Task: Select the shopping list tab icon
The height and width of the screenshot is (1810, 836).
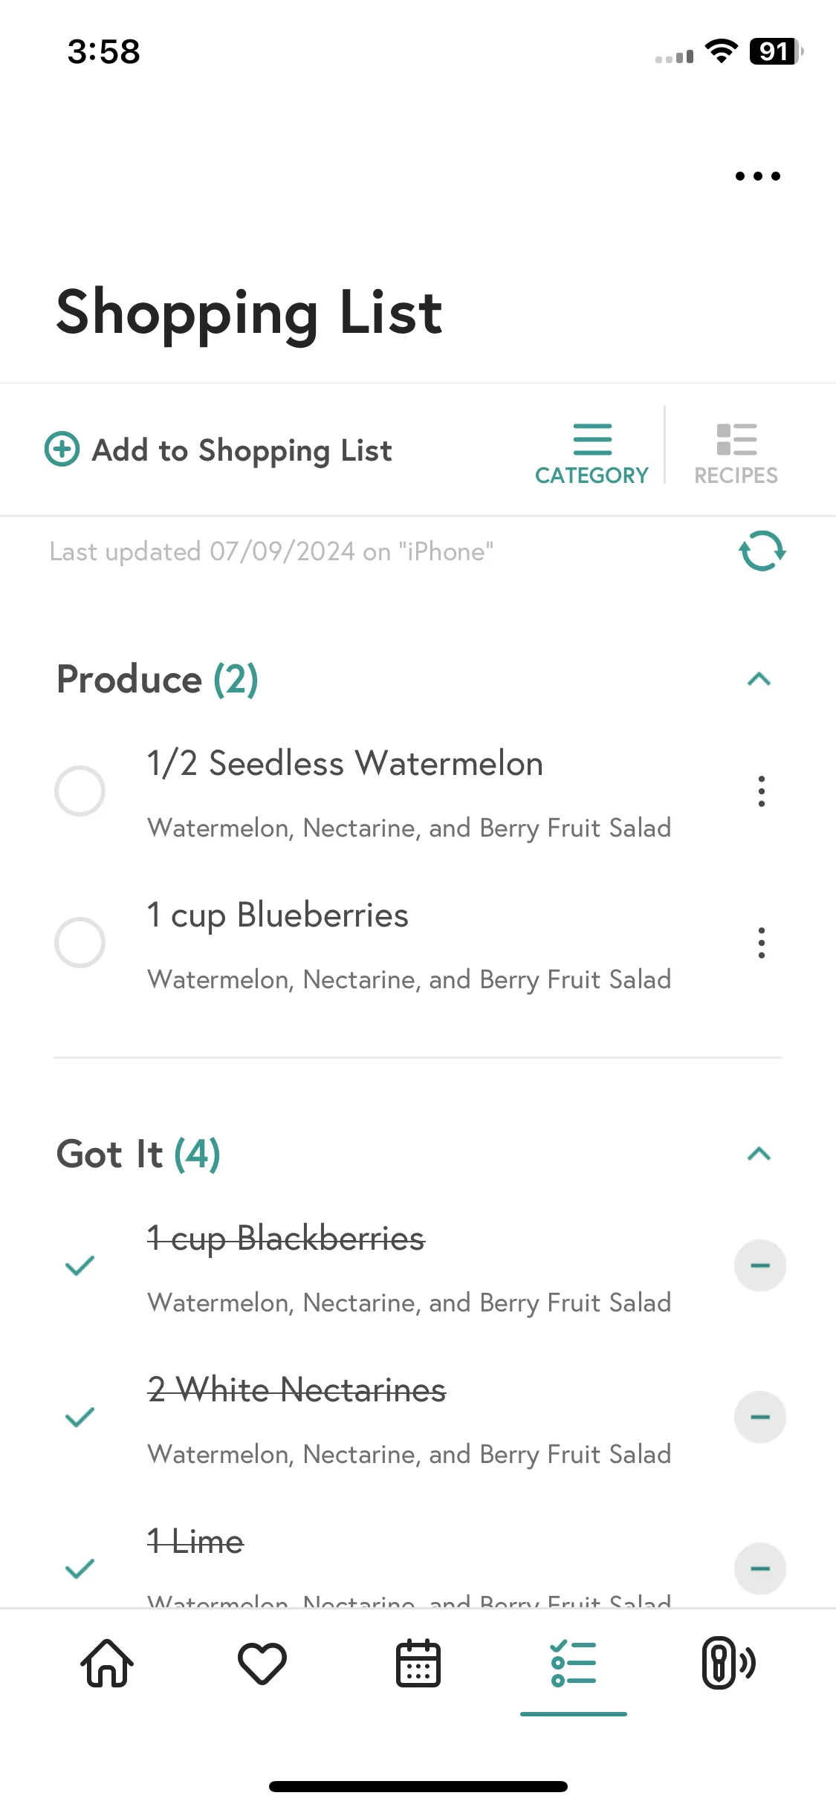Action: (574, 1663)
